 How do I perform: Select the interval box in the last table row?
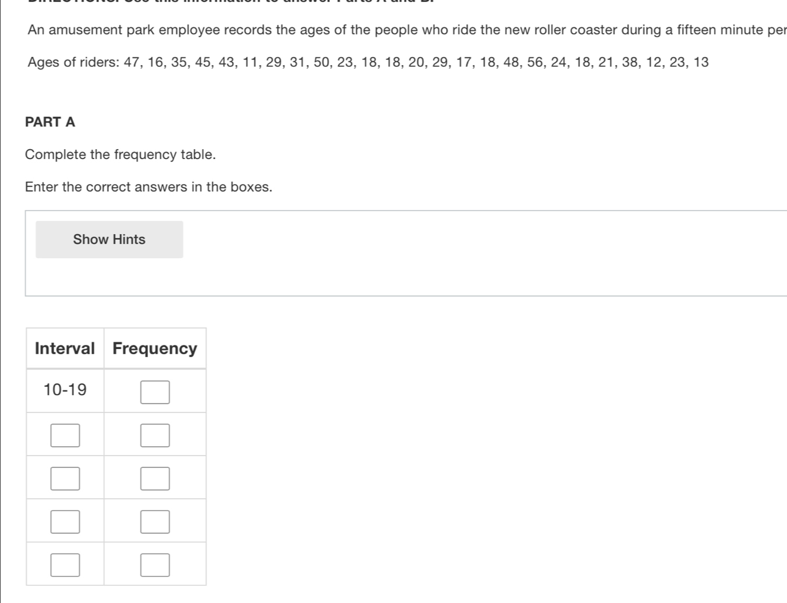tap(65, 565)
